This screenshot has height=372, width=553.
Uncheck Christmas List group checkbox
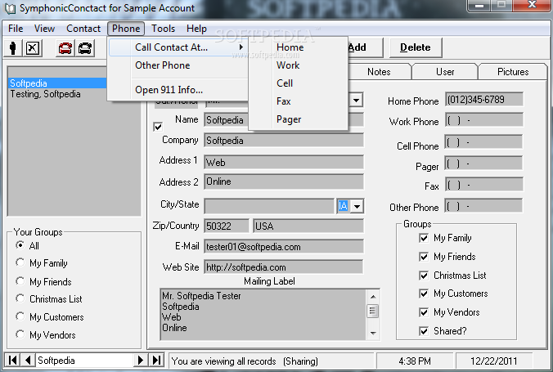[x=424, y=276]
